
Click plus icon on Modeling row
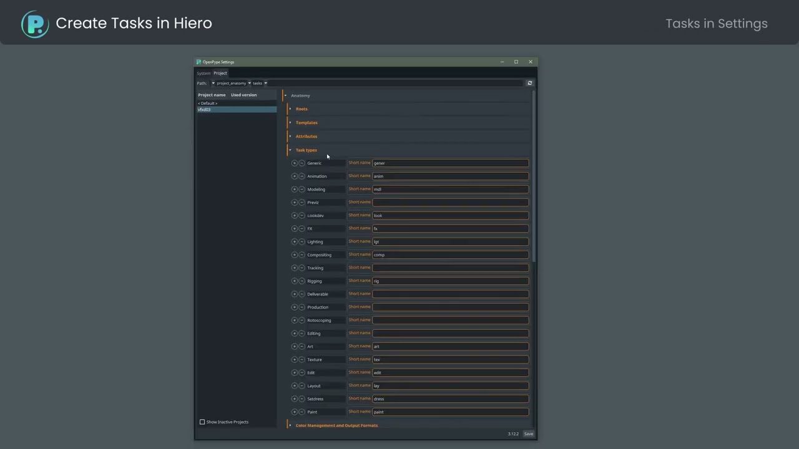tap(295, 189)
